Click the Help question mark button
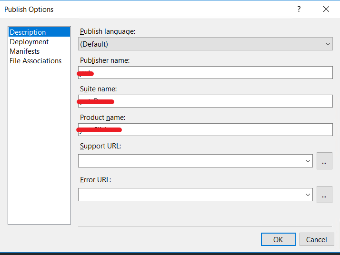Image resolution: width=340 pixels, height=255 pixels. [299, 9]
